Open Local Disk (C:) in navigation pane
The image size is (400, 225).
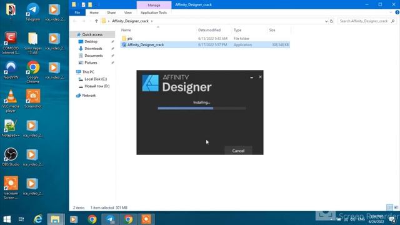[x=96, y=79]
